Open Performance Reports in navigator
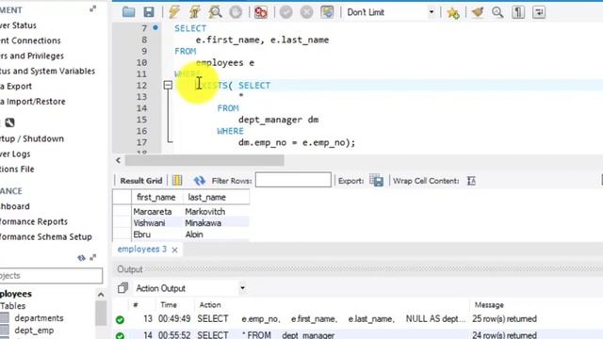Screen dimensions: 603x339 [34, 222]
